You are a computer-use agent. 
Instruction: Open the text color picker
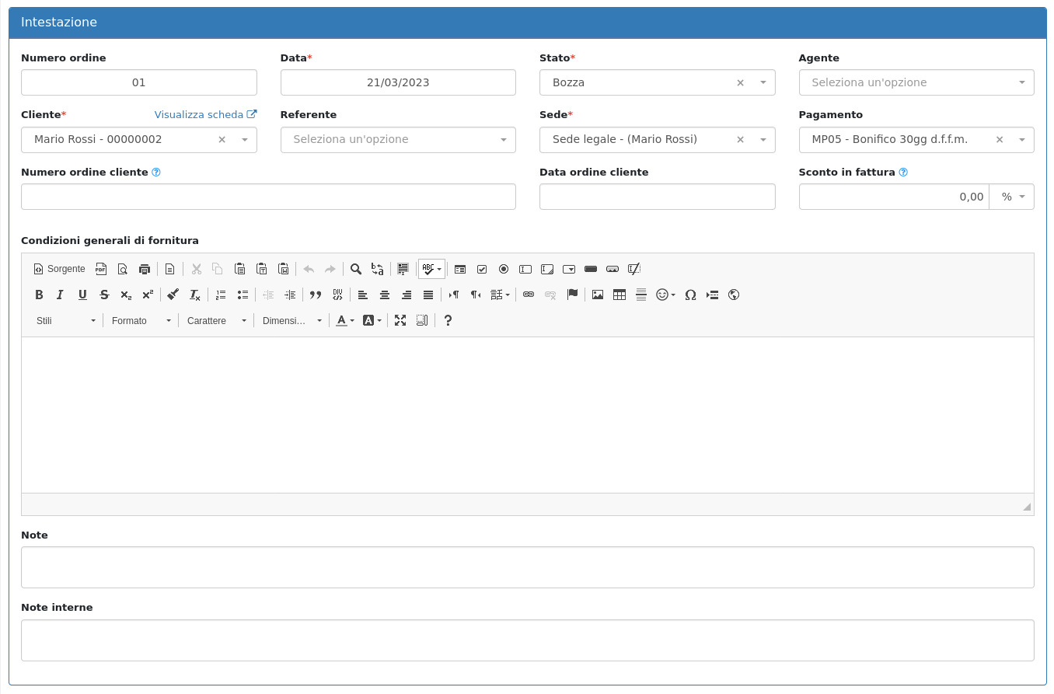coord(345,320)
